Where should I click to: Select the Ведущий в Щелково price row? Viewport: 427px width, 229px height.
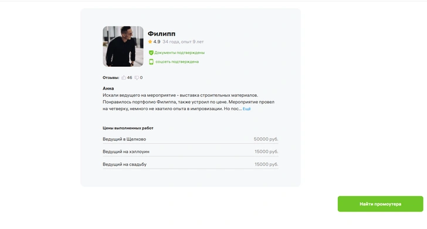[191, 139]
